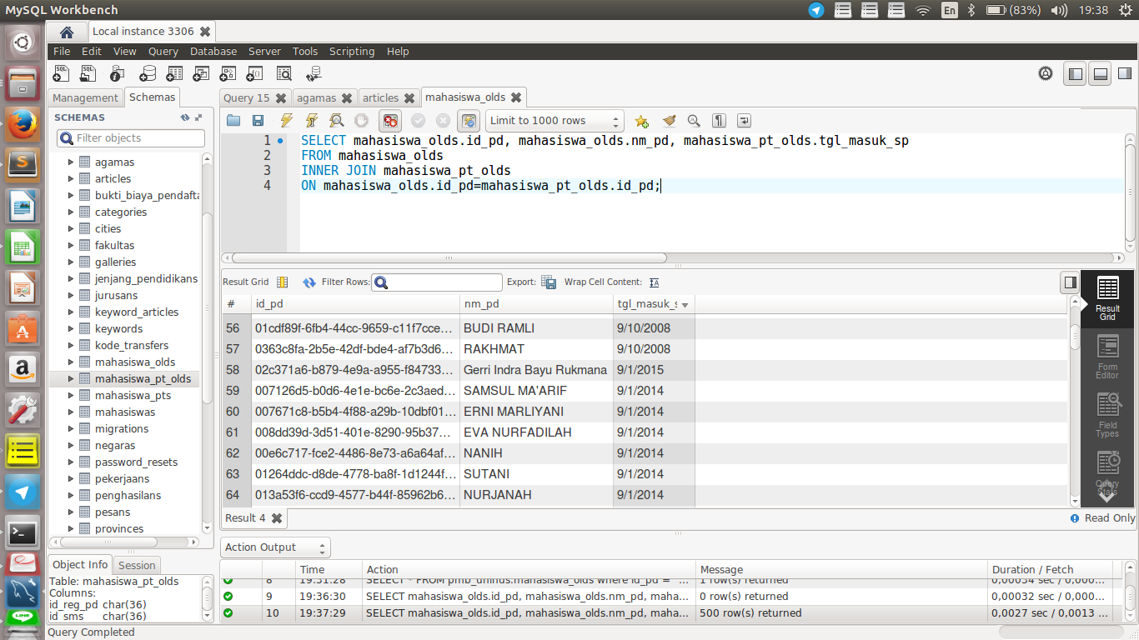Close the articles query tab
The height and width of the screenshot is (640, 1139).
pos(409,98)
